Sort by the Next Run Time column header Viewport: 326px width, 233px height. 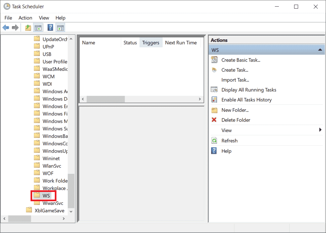point(181,43)
